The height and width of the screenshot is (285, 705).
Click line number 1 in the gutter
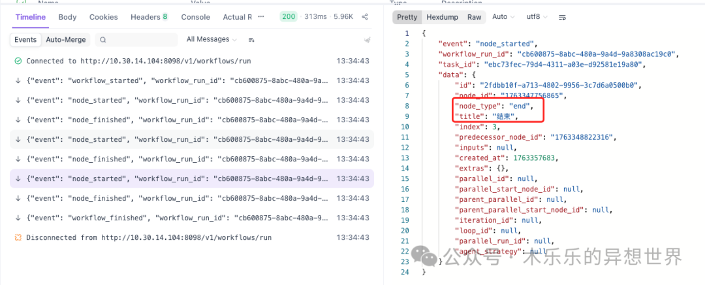pos(407,33)
